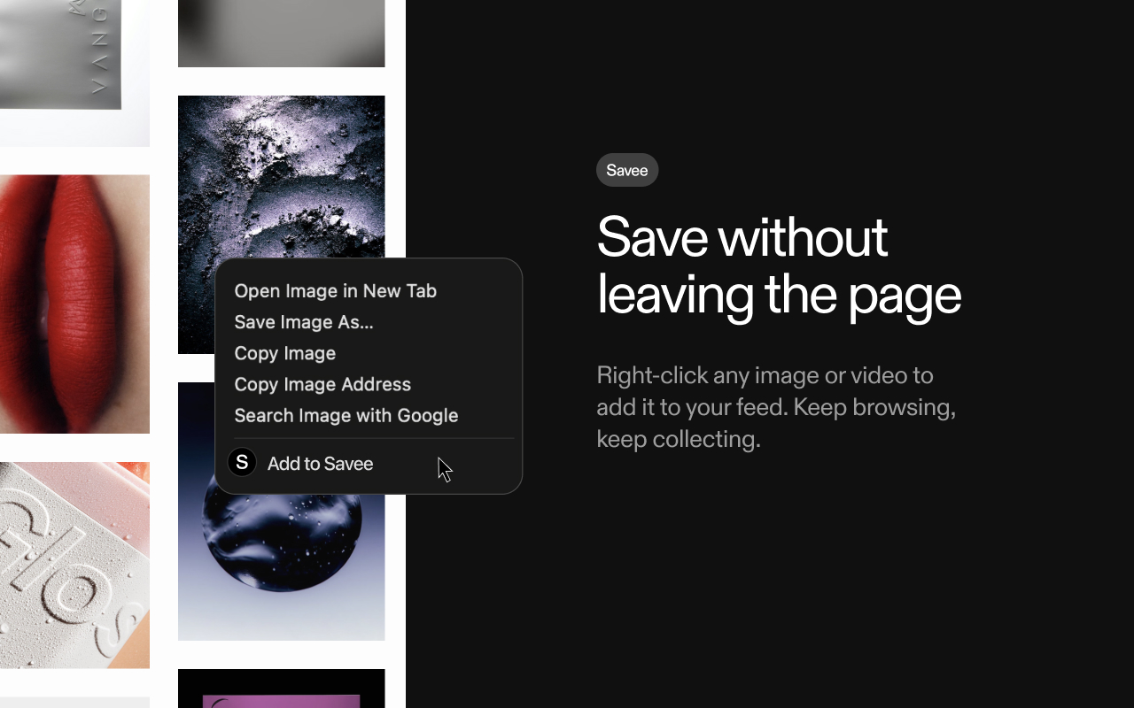Select 'Search Image with Google'
Image resolution: width=1134 pixels, height=708 pixels.
tap(346, 415)
